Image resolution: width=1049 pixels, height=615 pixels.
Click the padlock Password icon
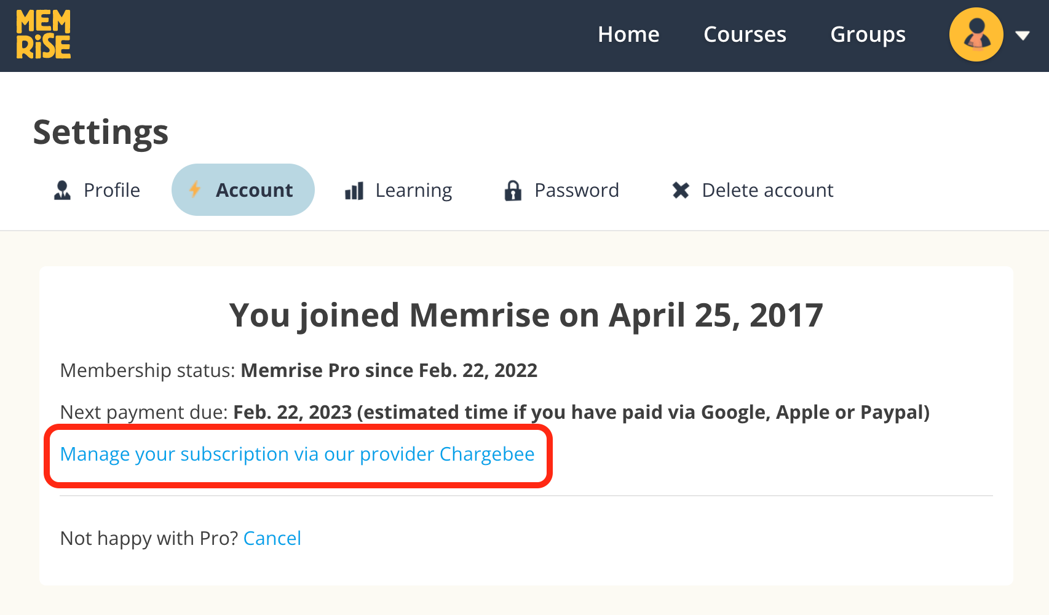[x=513, y=191]
